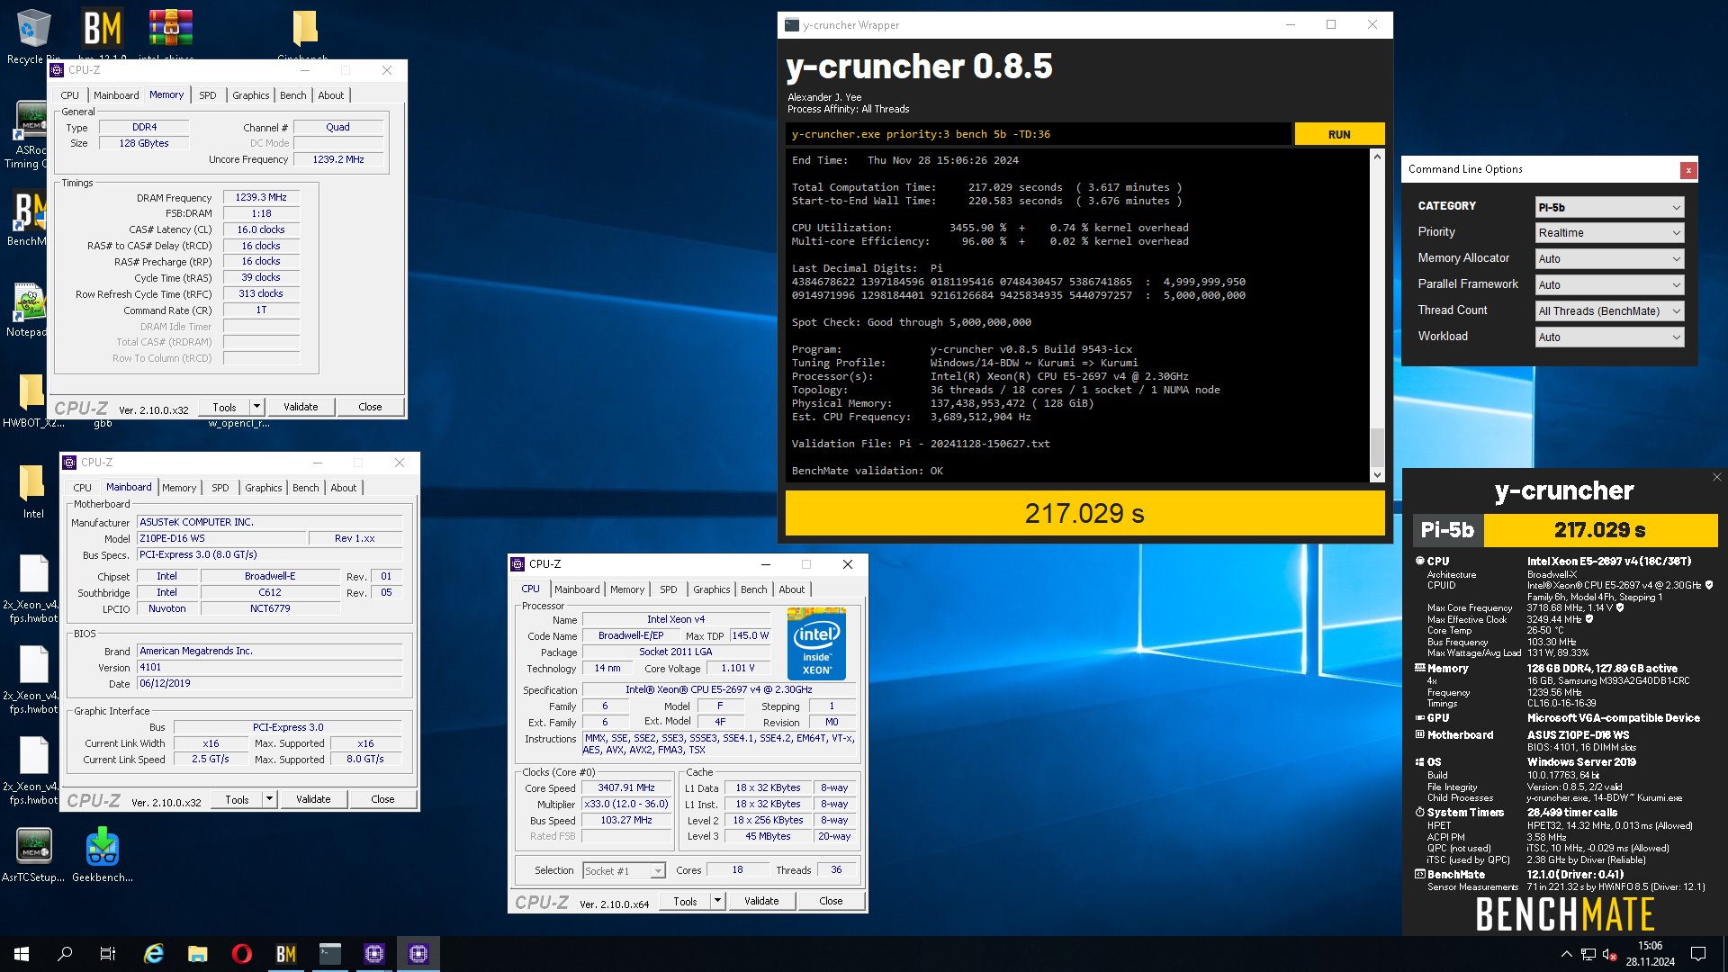This screenshot has height=972, width=1728.
Task: Click the muted volume tray icon
Action: [1610, 954]
